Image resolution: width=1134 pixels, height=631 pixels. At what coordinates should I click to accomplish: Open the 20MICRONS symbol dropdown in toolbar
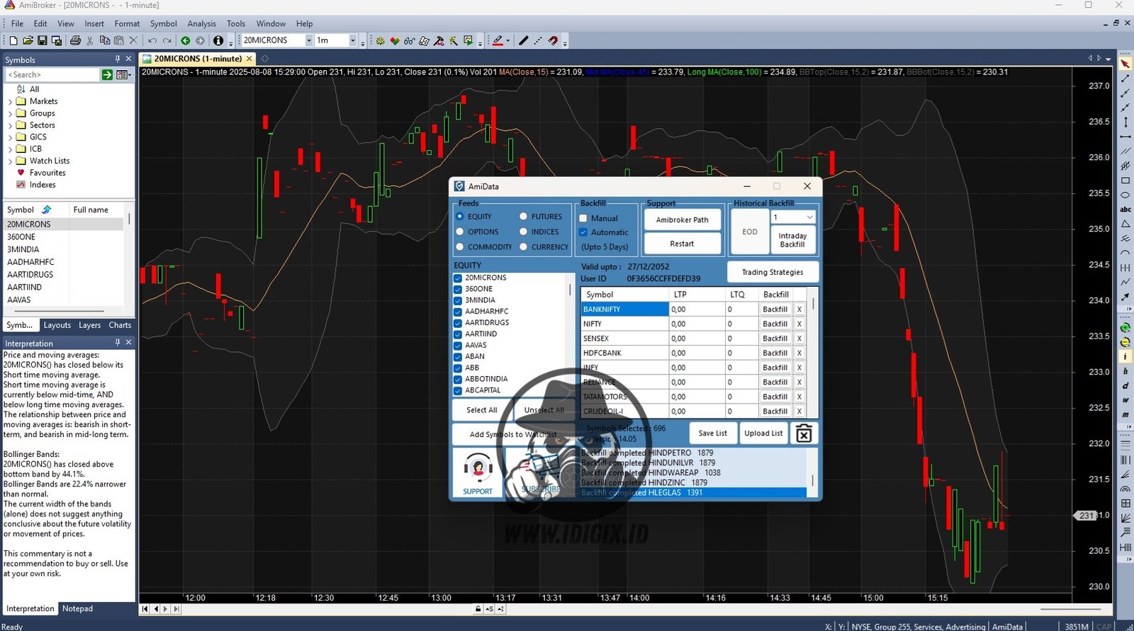[x=309, y=40]
